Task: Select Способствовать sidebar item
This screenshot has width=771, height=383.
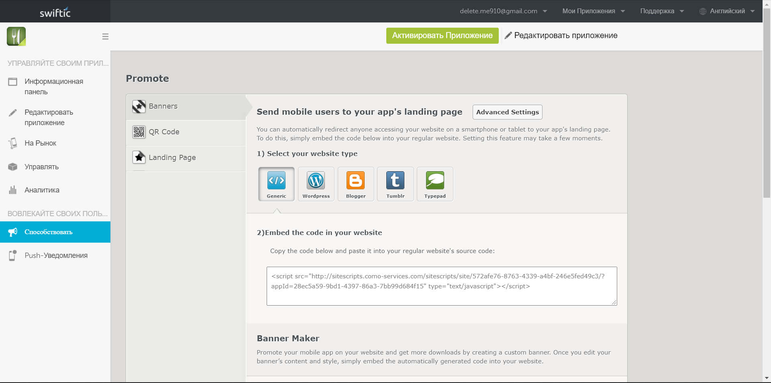Action: (55, 232)
